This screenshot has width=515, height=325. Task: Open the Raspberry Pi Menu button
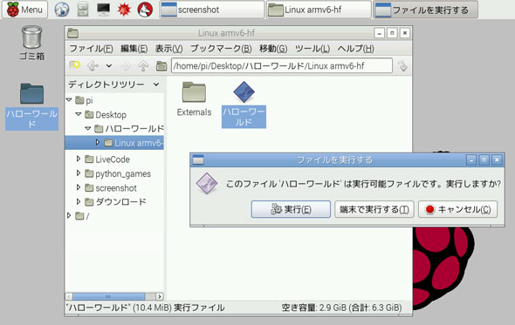25,10
